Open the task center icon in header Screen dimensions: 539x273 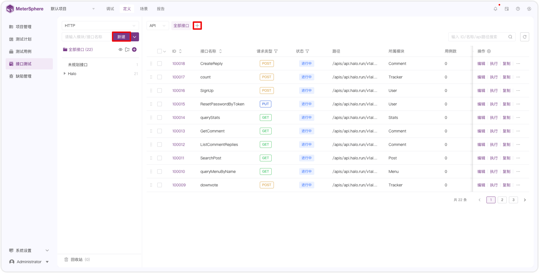tap(507, 9)
